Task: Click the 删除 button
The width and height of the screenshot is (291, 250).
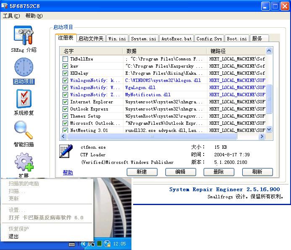Action: [219, 172]
